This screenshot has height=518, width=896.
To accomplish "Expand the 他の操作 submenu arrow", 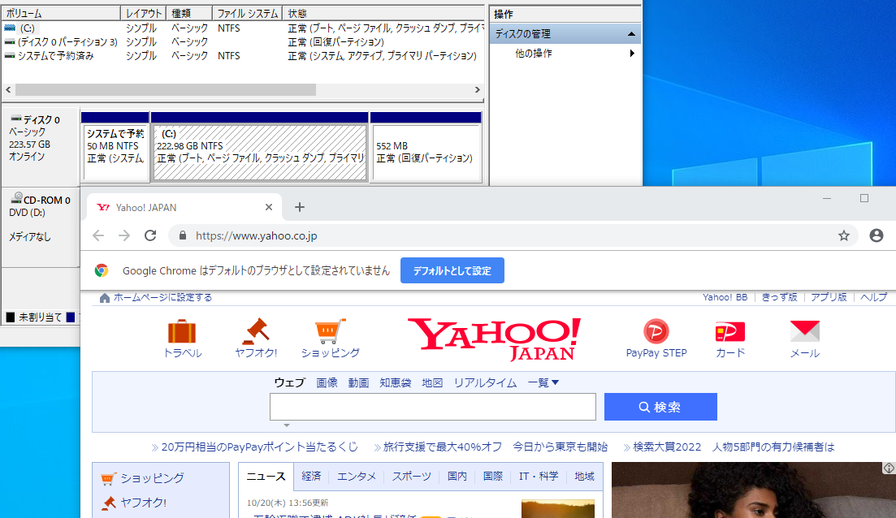I will click(x=631, y=53).
